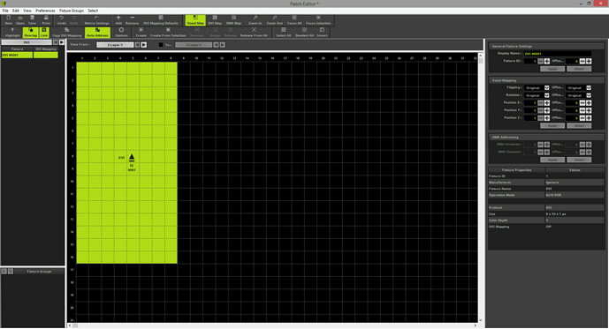Click Apply under Voxel Mapping
609x329 pixels.
pyautogui.click(x=552, y=125)
